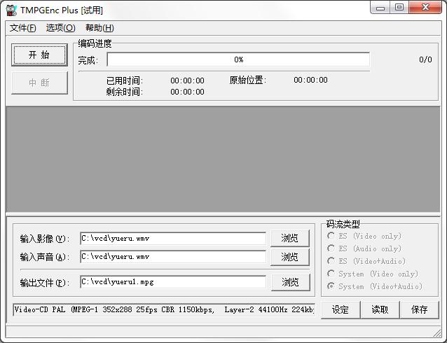Click the 设定 (Settings) button
This screenshot has width=447, height=343.
[341, 309]
